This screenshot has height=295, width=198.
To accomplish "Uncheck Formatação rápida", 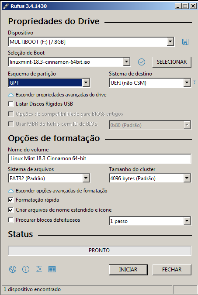I will (11, 200).
